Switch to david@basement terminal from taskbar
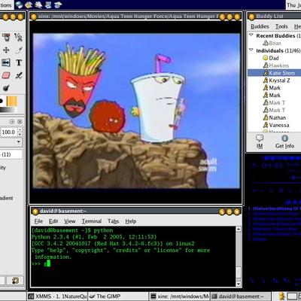The width and height of the screenshot is (301, 301). click(x=241, y=296)
